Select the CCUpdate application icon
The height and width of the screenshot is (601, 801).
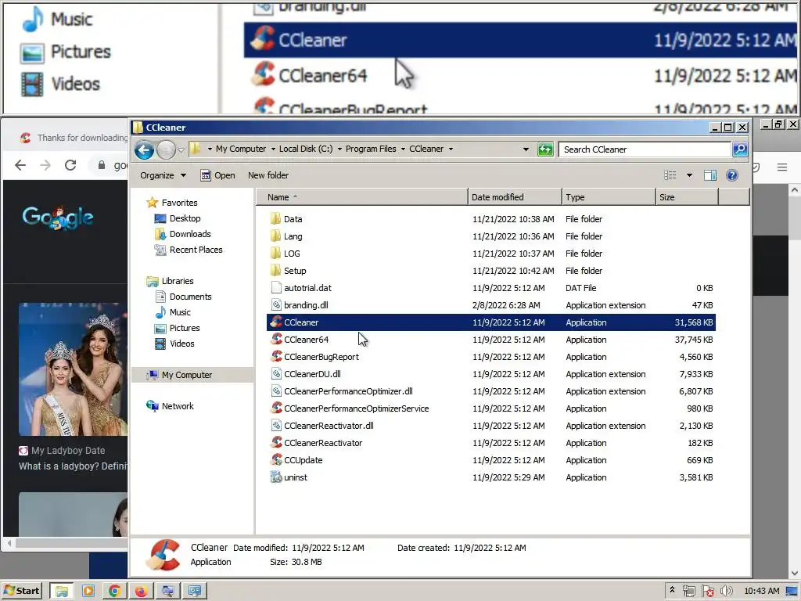[x=276, y=460]
